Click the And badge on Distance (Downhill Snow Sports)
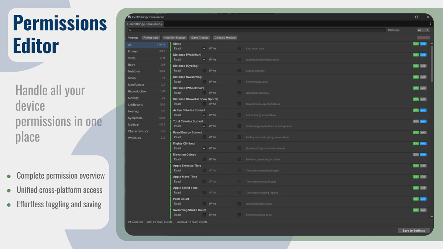 423,99
